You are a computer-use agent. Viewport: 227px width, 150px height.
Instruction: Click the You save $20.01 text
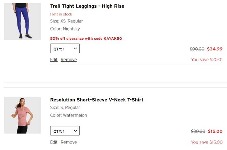click(x=207, y=60)
